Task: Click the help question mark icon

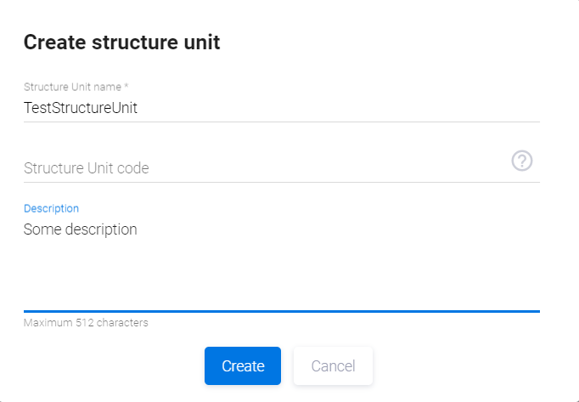Action: click(x=522, y=161)
